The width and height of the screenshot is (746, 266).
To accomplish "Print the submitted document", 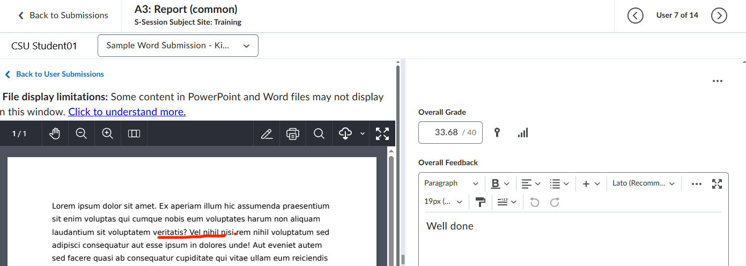I will [x=293, y=134].
